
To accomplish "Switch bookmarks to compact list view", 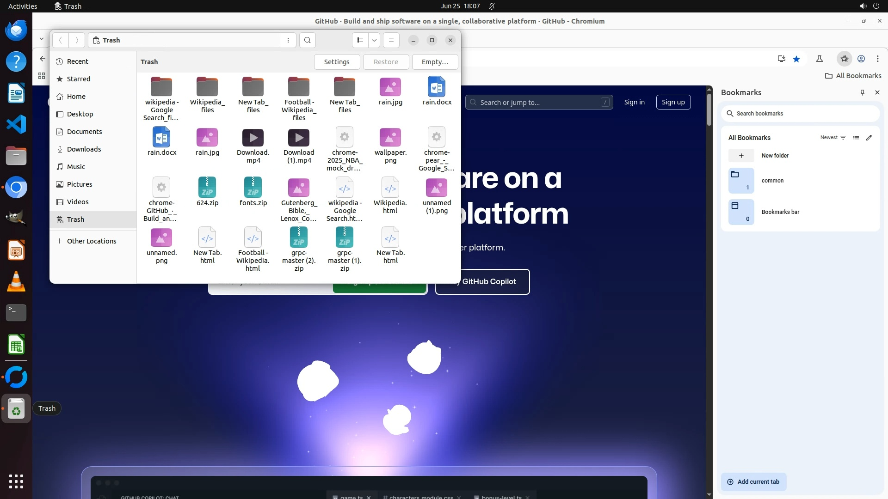I will pyautogui.click(x=856, y=138).
